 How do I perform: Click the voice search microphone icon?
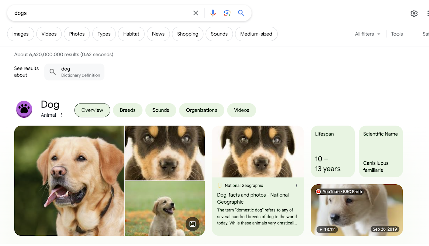click(x=213, y=13)
